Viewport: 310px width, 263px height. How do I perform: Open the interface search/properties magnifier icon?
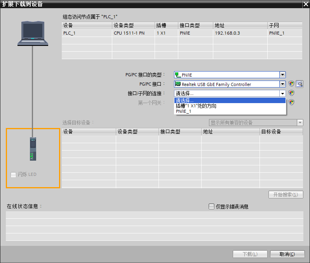[300, 84]
